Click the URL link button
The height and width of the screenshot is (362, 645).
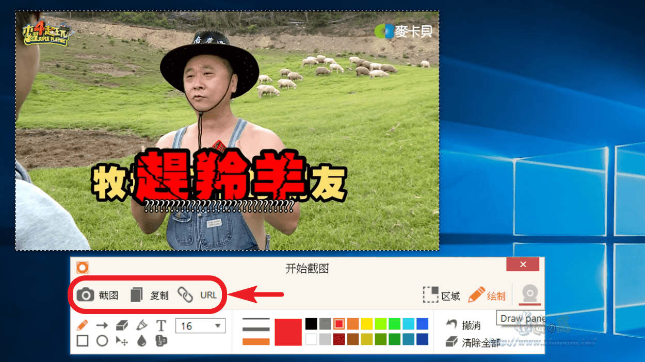[197, 295]
